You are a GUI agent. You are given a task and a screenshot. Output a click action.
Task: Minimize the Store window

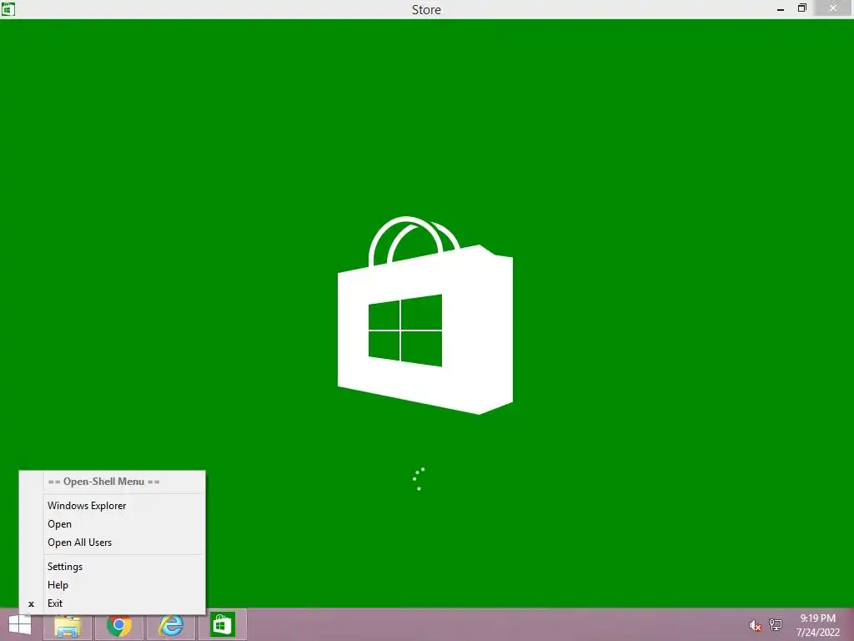pos(781,8)
